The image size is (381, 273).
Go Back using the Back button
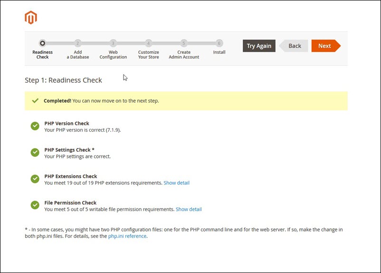point(295,46)
